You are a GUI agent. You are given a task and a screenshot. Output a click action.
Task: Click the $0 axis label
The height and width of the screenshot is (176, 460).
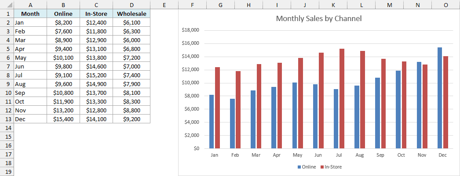click(196, 148)
